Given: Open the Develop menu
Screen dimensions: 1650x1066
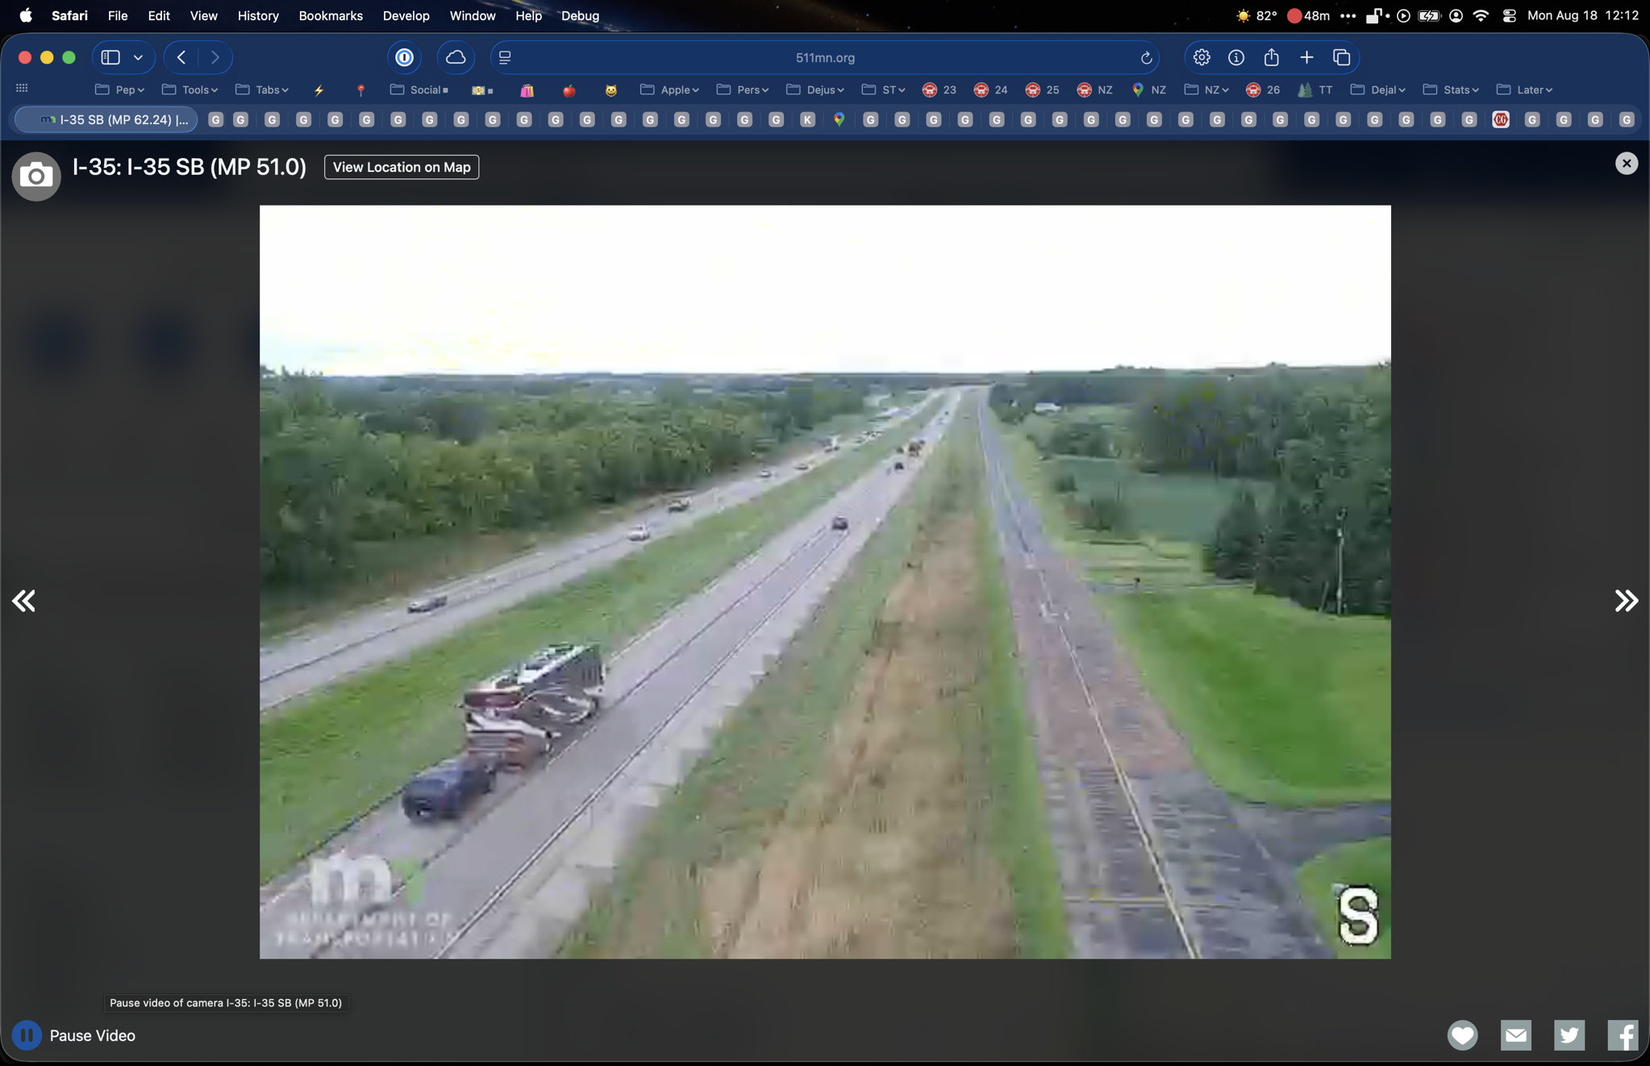Looking at the screenshot, I should [406, 15].
